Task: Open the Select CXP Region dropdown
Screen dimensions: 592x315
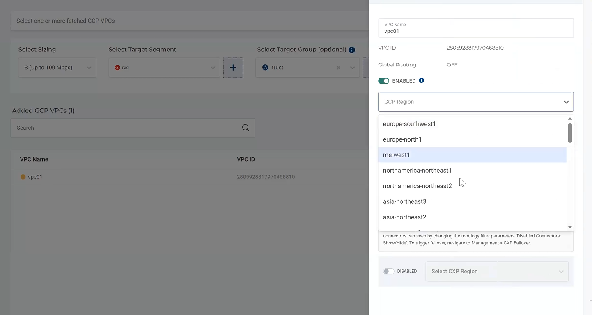Action: coord(497,271)
